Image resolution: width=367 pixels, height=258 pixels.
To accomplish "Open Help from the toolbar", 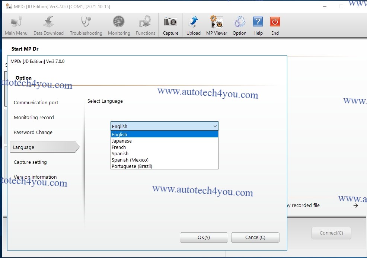I will [258, 22].
